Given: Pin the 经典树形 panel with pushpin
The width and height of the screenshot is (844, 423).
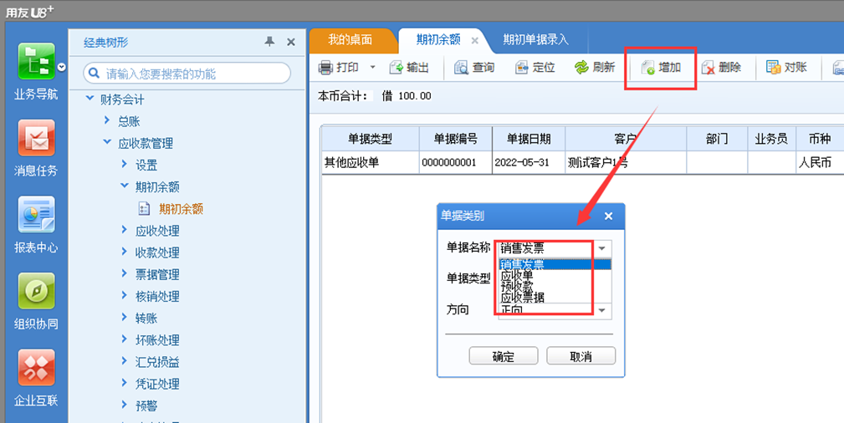Looking at the screenshot, I should pos(269,42).
